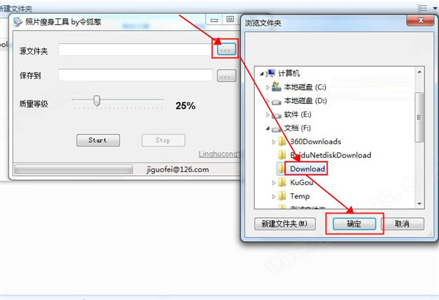The width and height of the screenshot is (439, 300).
Task: Click the save-to browse (...) button
Action: 227,75
